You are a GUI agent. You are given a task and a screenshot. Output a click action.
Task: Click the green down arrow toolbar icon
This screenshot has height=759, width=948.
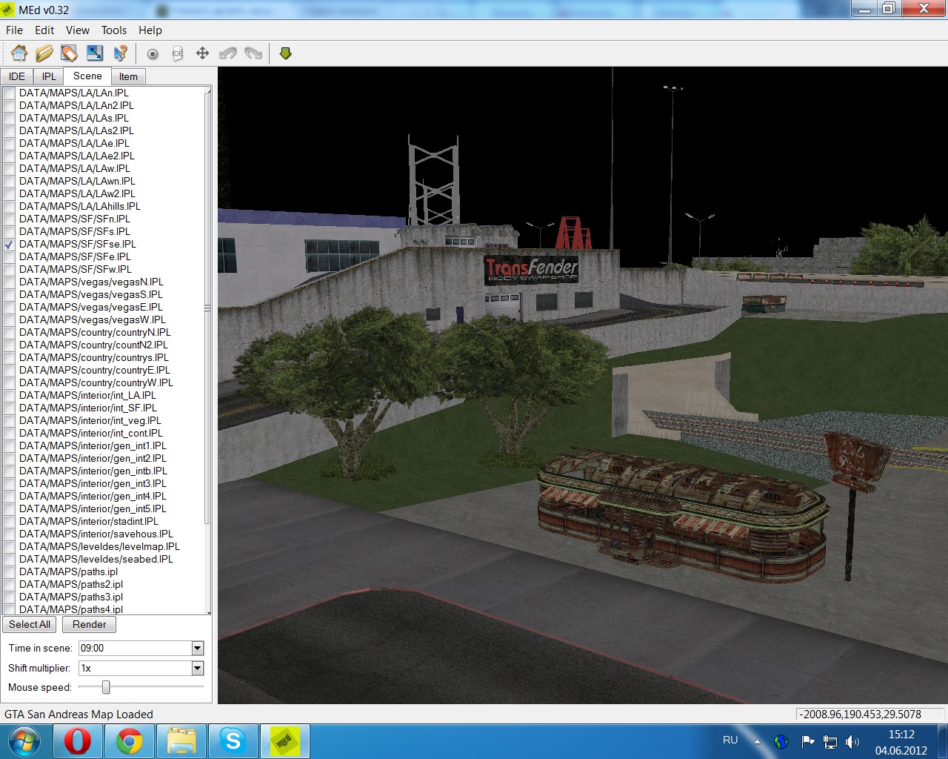coord(286,53)
